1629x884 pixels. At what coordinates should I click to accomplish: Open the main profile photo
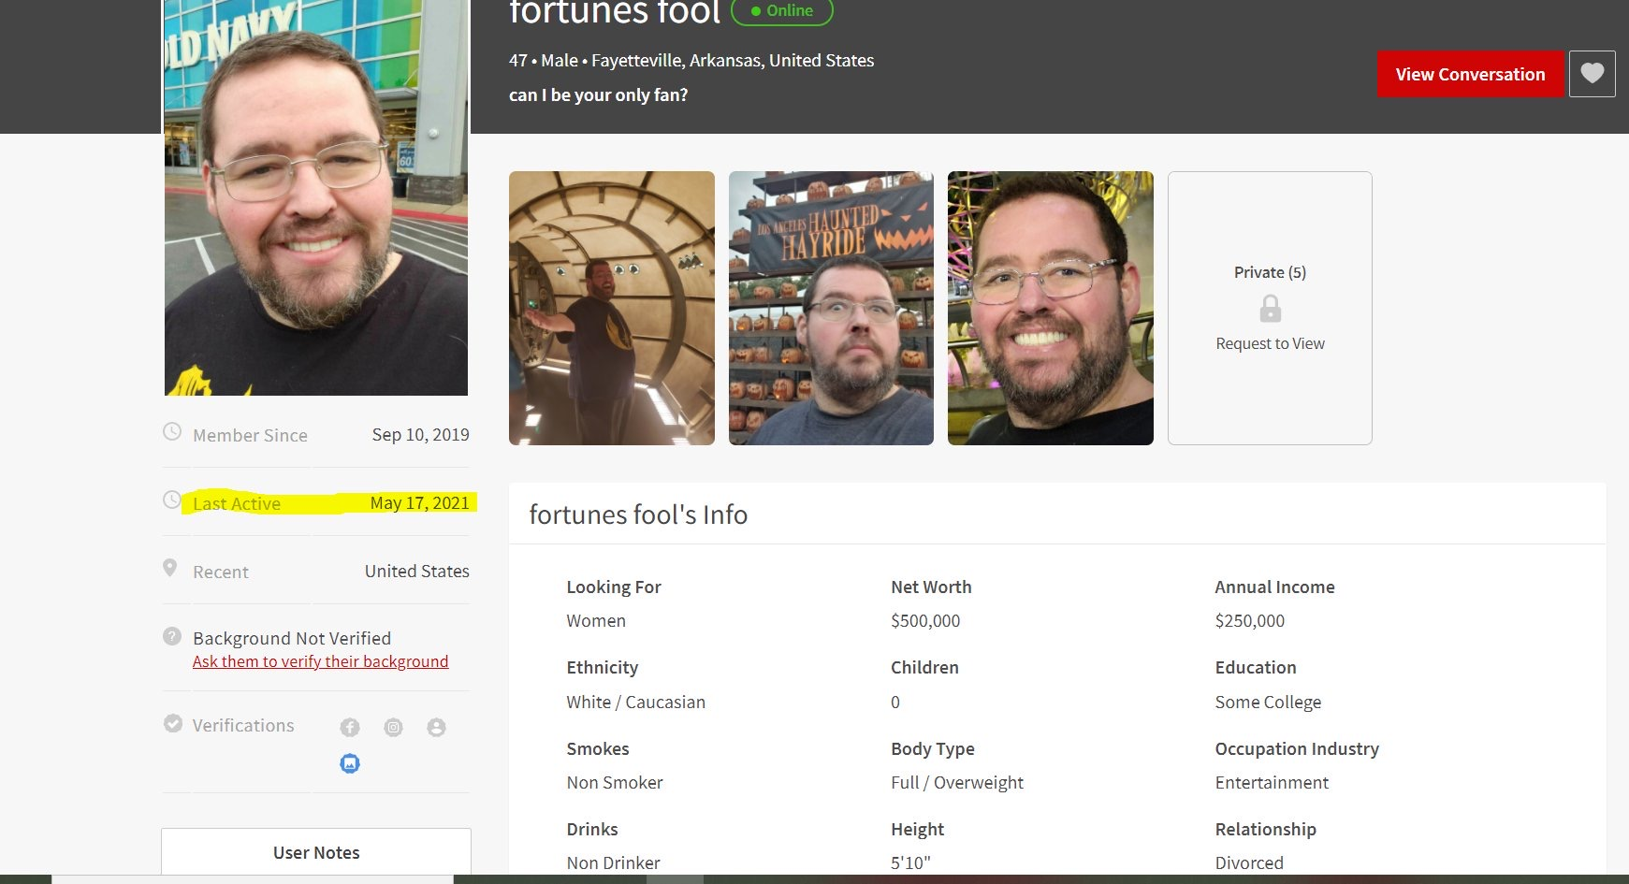(316, 197)
